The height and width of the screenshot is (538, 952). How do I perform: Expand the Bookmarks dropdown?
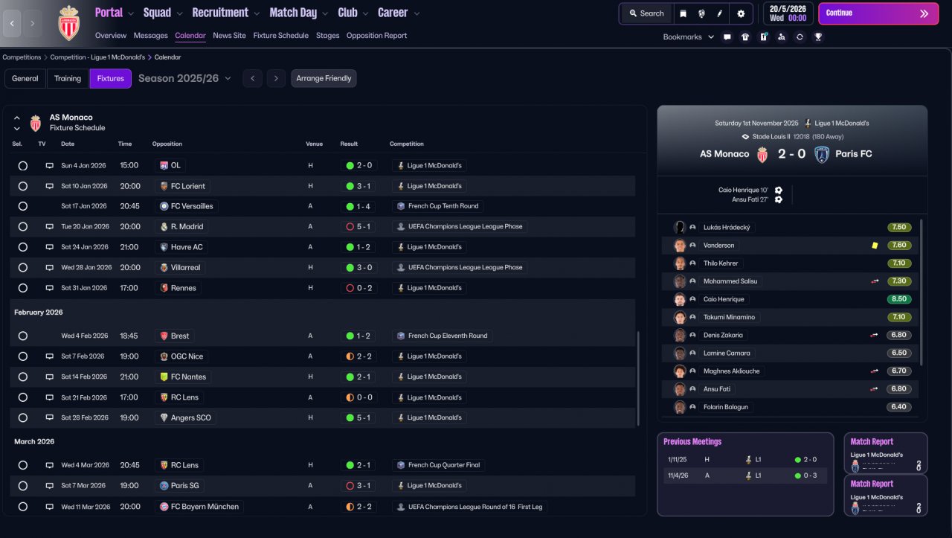click(689, 36)
